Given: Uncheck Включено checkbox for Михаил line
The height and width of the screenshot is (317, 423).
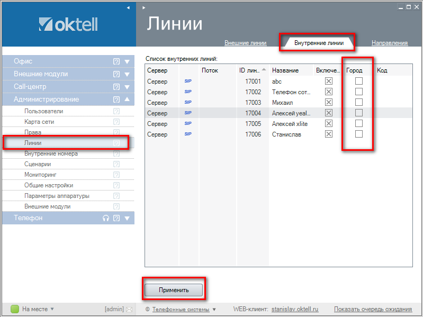Looking at the screenshot, I should pyautogui.click(x=329, y=102).
